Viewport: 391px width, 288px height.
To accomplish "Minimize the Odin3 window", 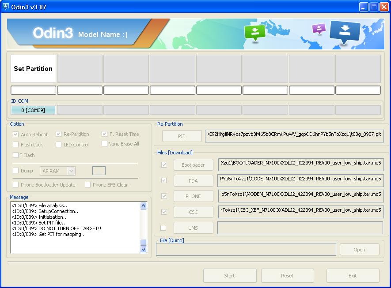I will 364,7.
